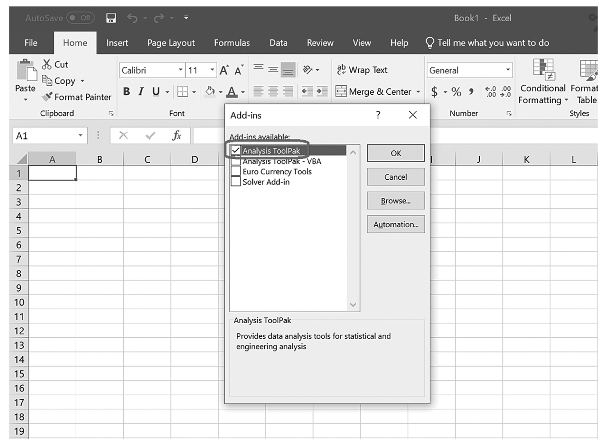
Task: Click the Accounting dollar format icon
Action: tap(434, 91)
